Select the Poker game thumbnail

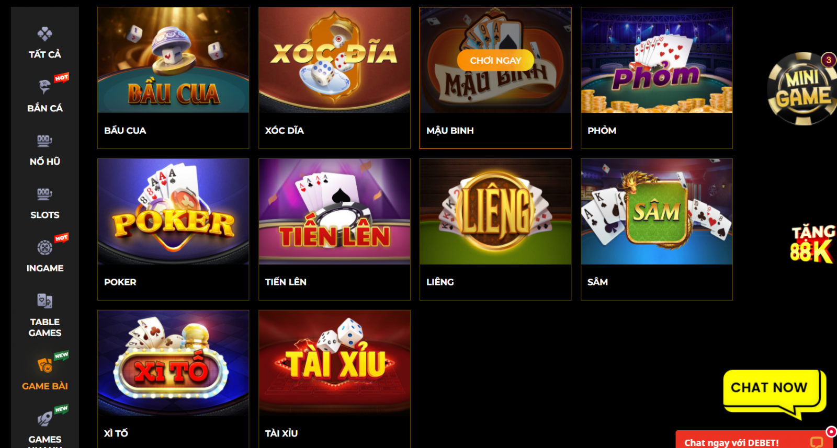173,212
